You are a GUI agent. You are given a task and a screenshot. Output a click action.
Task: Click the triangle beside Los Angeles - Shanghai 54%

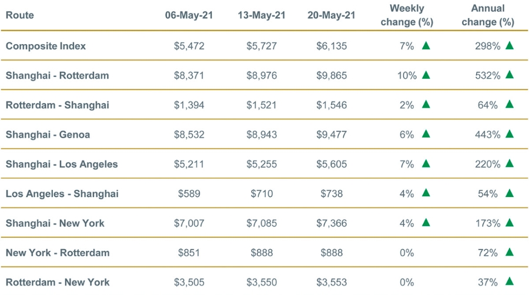[510, 193]
